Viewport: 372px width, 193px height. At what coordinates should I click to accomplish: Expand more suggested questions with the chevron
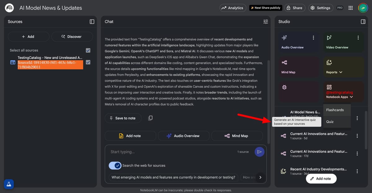pos(260,177)
